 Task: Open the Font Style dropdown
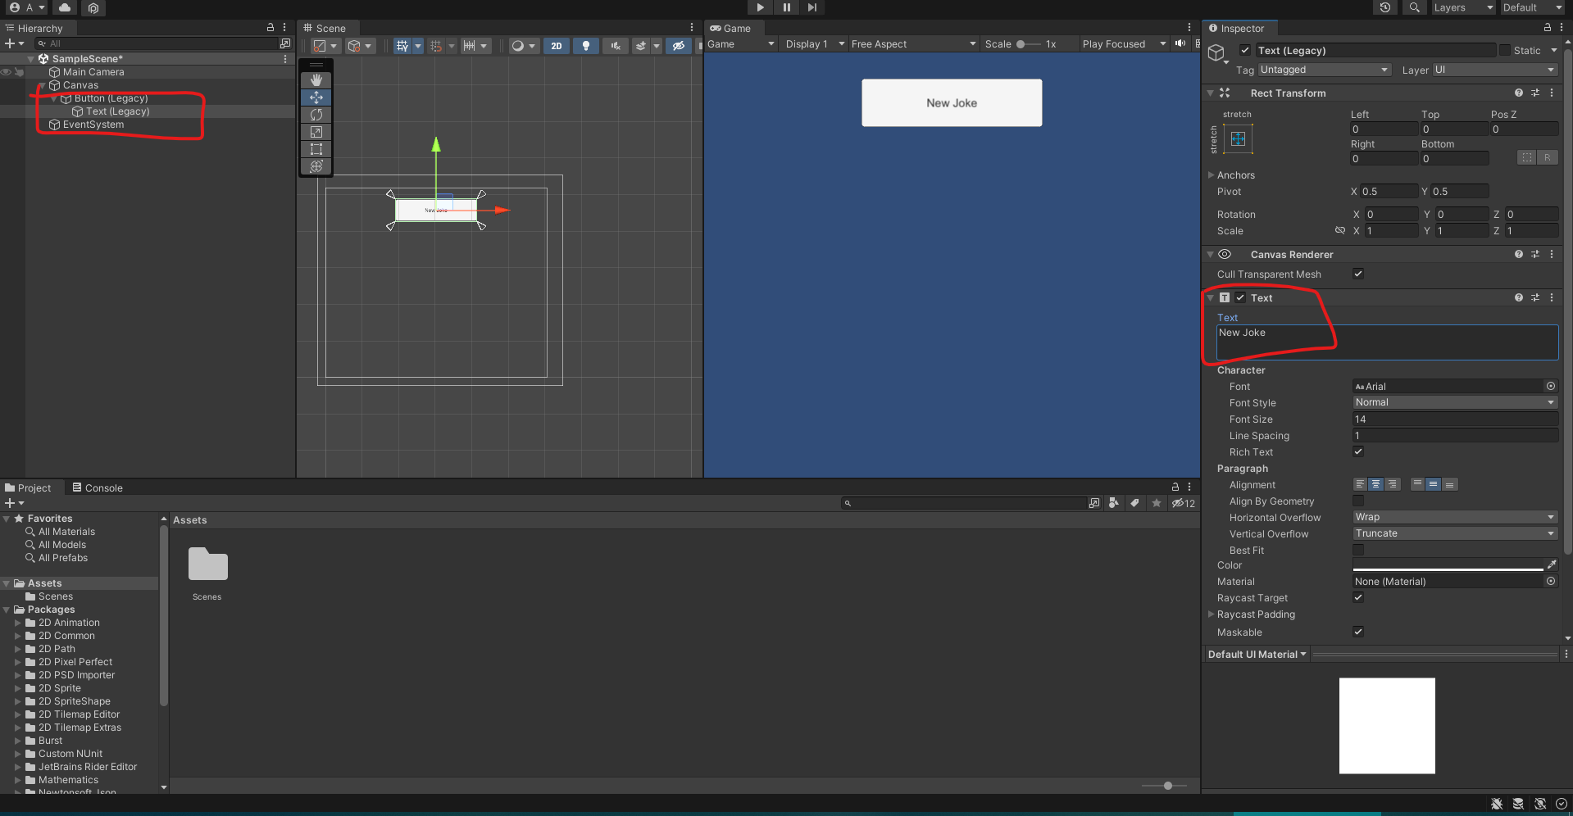1454,402
